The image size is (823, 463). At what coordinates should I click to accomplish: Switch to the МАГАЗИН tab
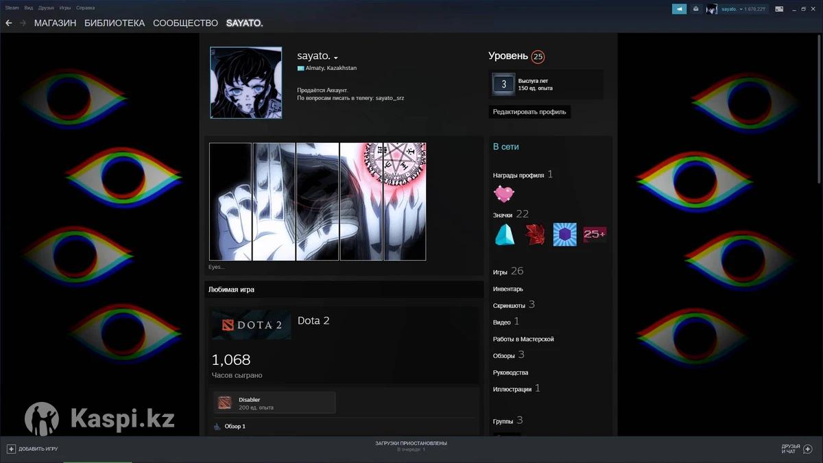(55, 23)
